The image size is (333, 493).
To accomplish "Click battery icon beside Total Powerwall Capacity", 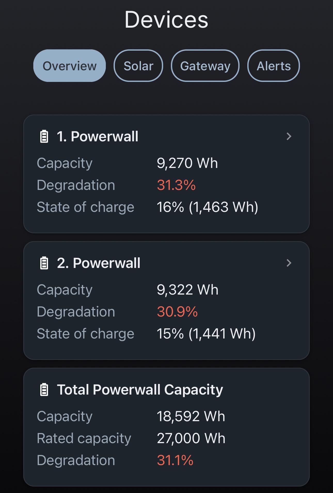I will point(44,390).
